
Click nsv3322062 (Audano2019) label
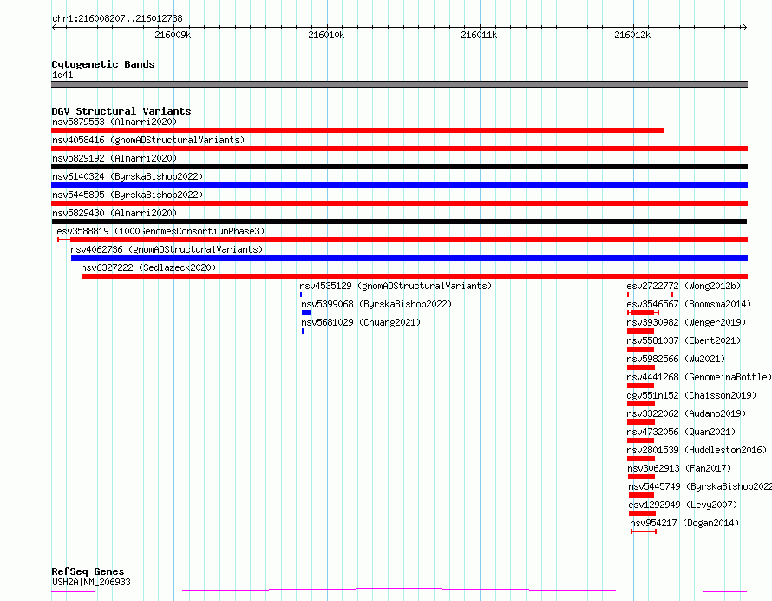[x=686, y=413]
